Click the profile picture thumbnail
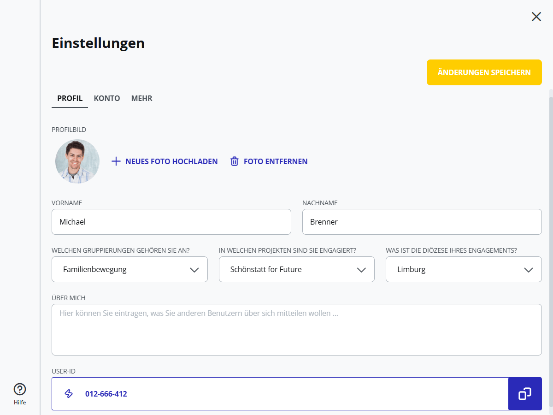This screenshot has height=415, width=553. (77, 161)
